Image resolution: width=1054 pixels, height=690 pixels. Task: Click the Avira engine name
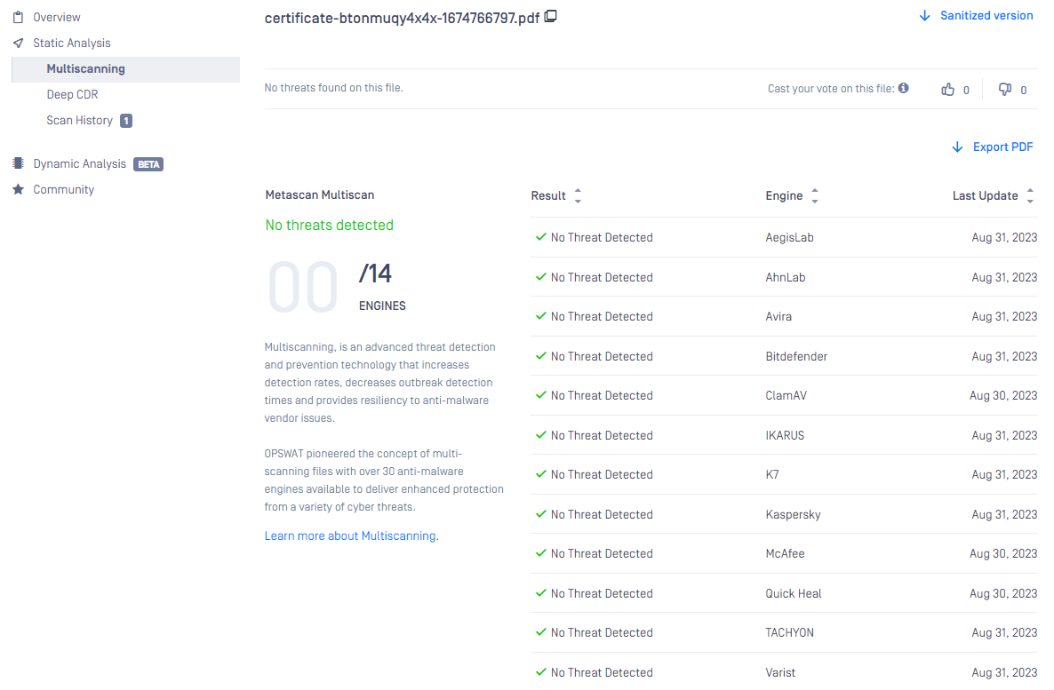pyautogui.click(x=779, y=316)
